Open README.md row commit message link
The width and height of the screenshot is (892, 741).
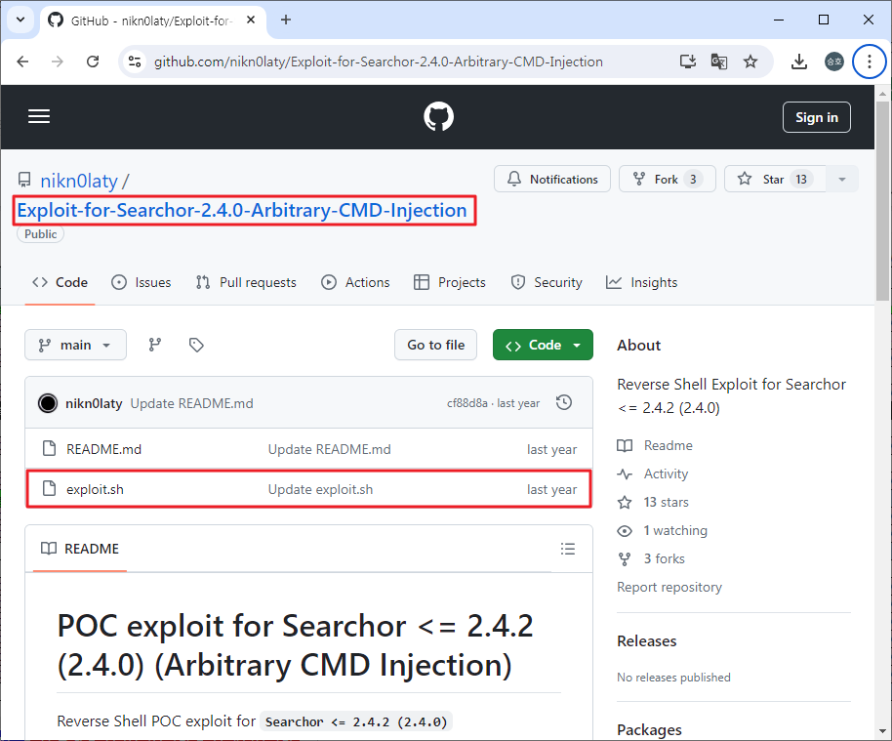pos(330,449)
